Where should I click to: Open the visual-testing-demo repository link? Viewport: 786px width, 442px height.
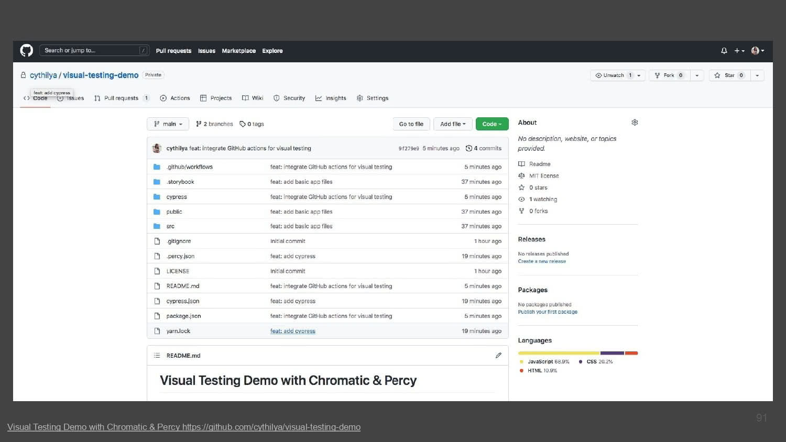(101, 75)
